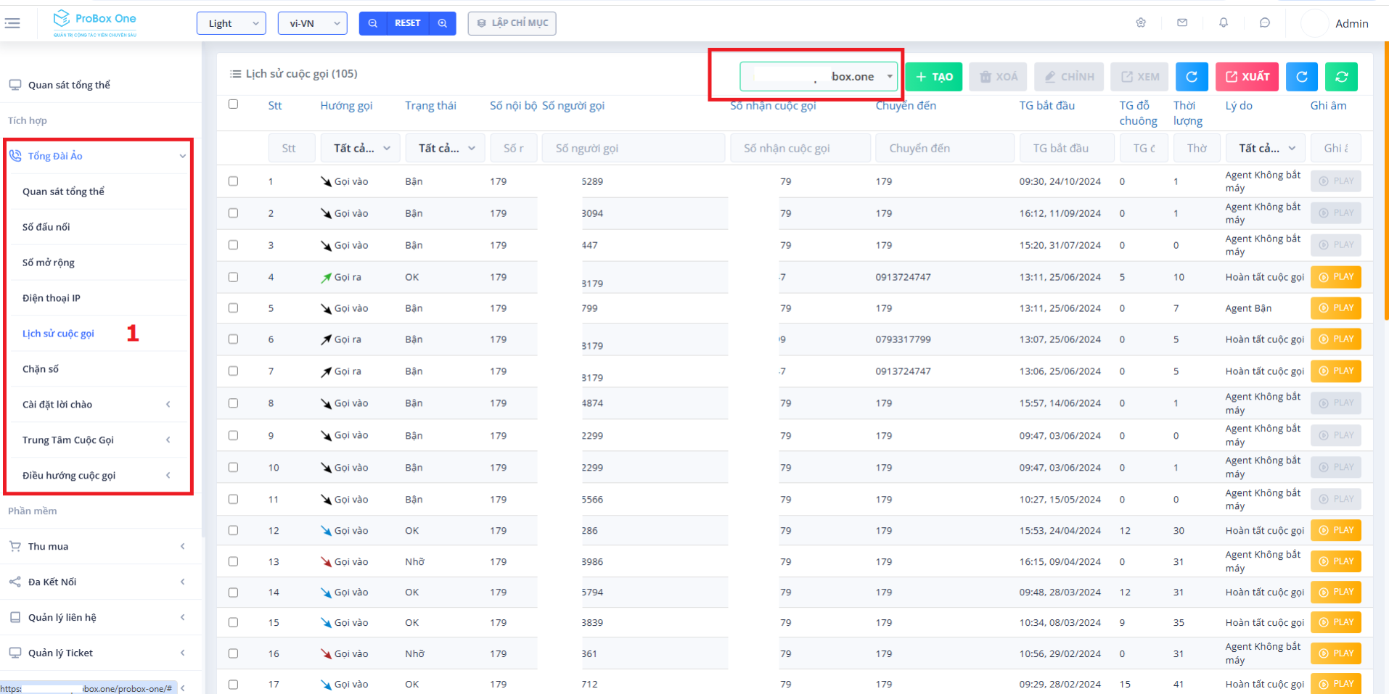1389x694 pixels.
Task: Click the zoom out magnifier icon
Action: click(372, 23)
